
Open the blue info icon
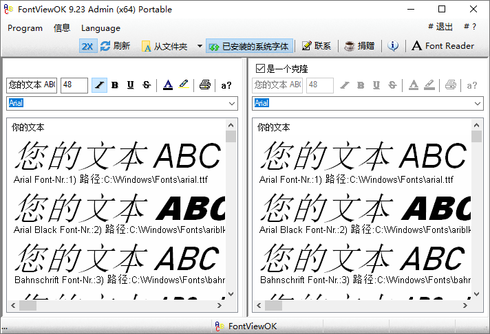393,46
